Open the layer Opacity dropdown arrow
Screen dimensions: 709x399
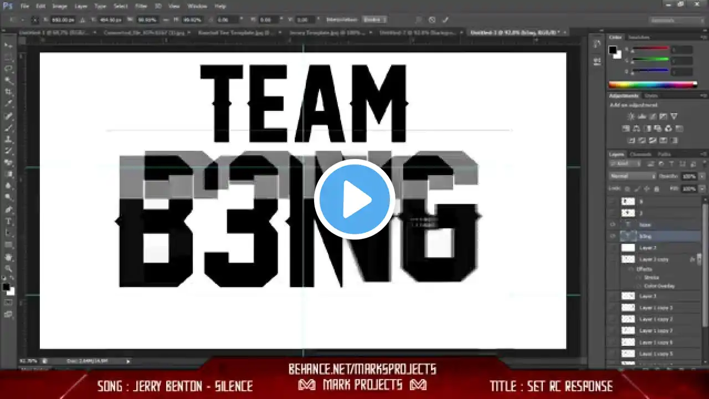[x=702, y=176]
